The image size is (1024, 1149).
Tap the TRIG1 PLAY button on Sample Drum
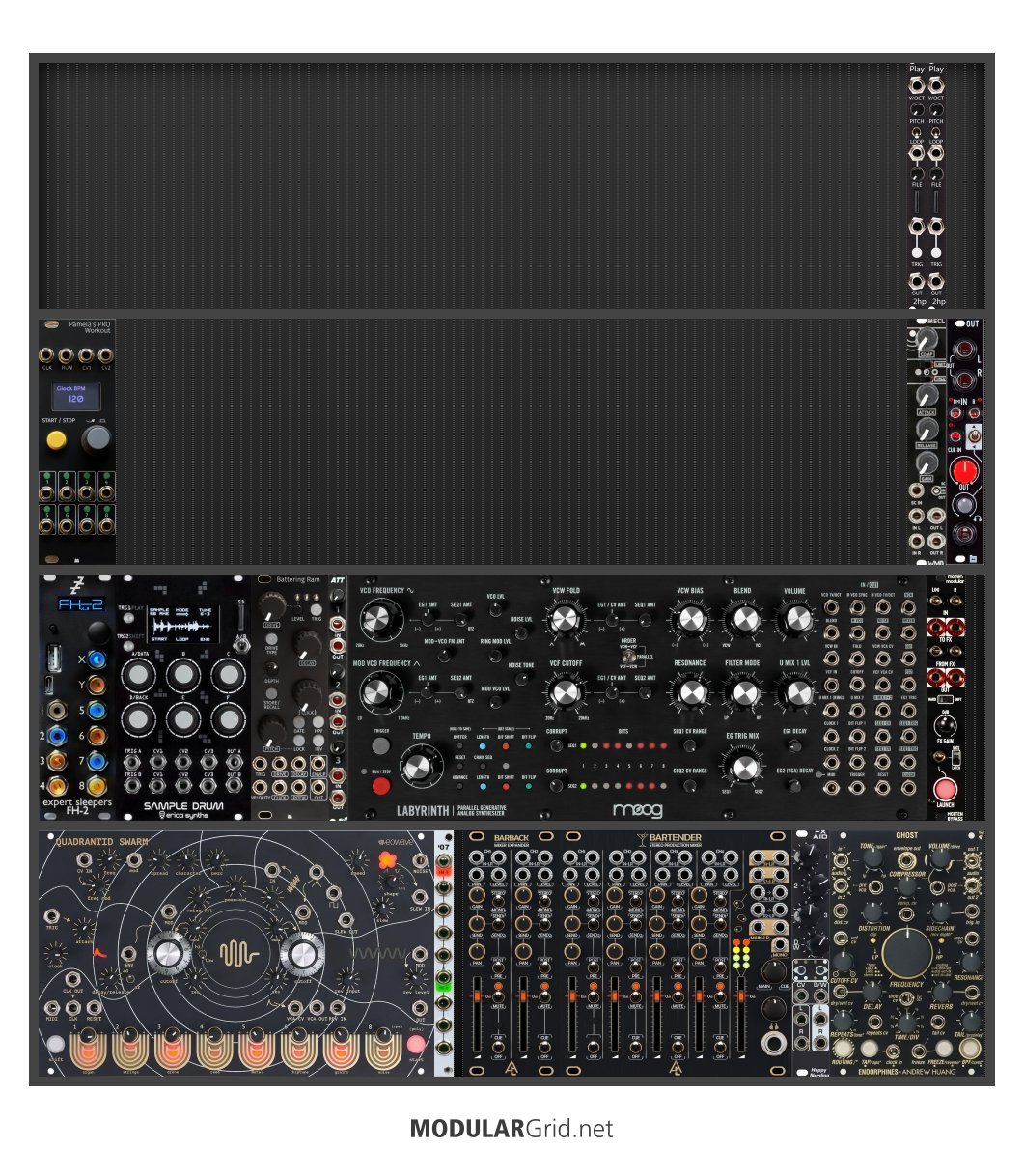129,619
